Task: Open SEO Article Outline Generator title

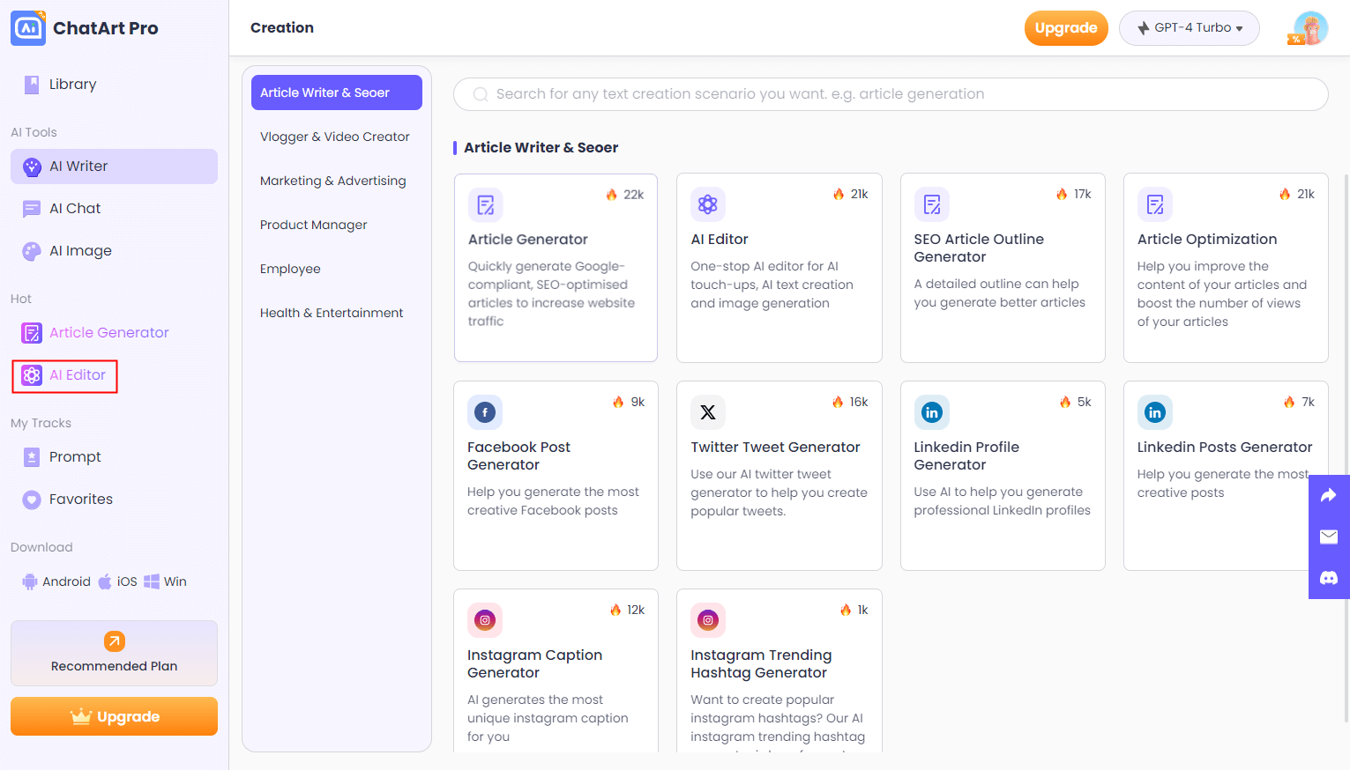Action: pyautogui.click(x=979, y=248)
